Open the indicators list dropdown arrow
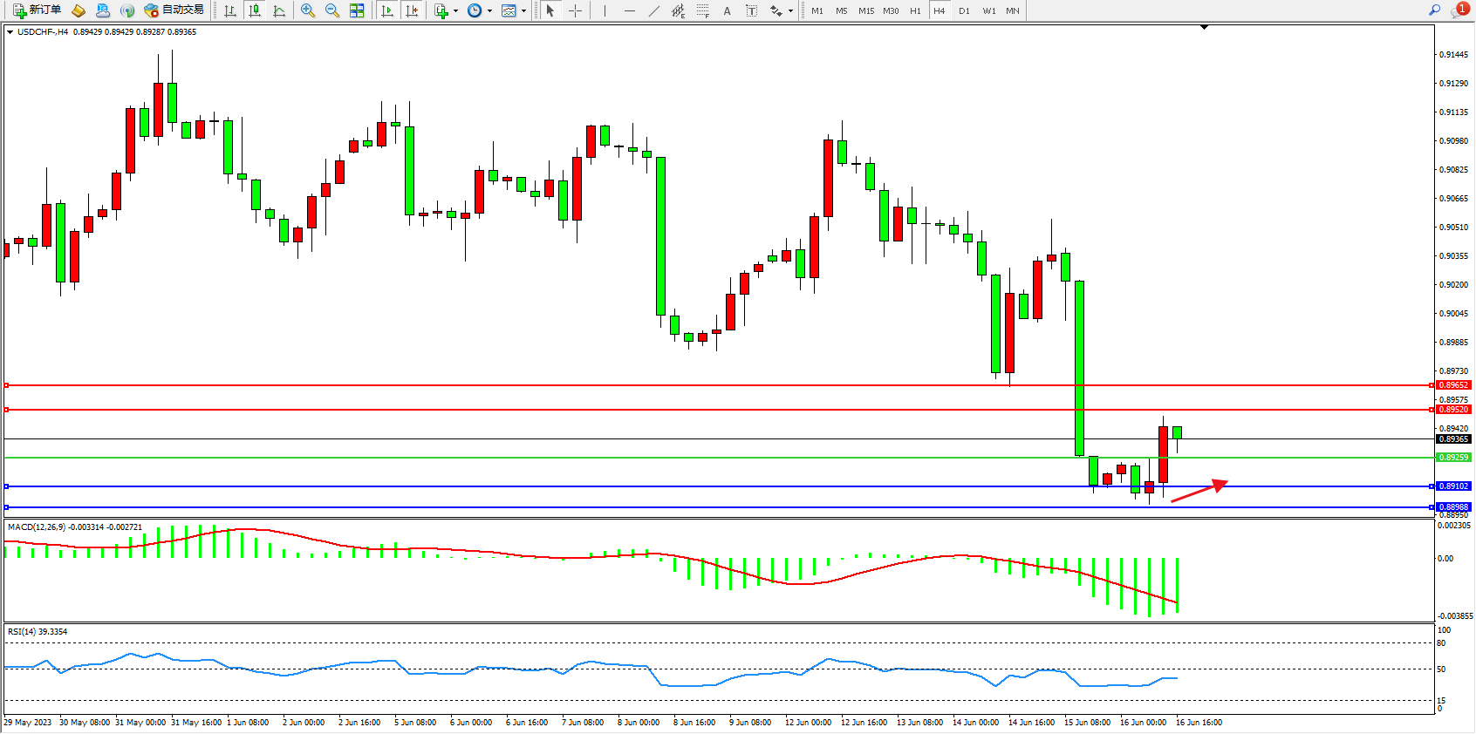This screenshot has height=734, width=1476. (x=455, y=11)
